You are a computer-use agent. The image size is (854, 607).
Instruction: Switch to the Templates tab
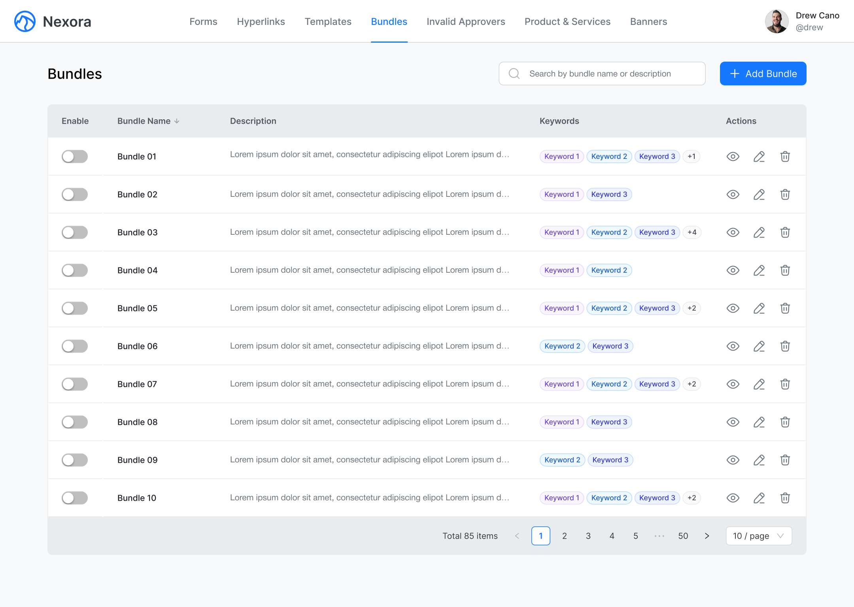tap(328, 21)
